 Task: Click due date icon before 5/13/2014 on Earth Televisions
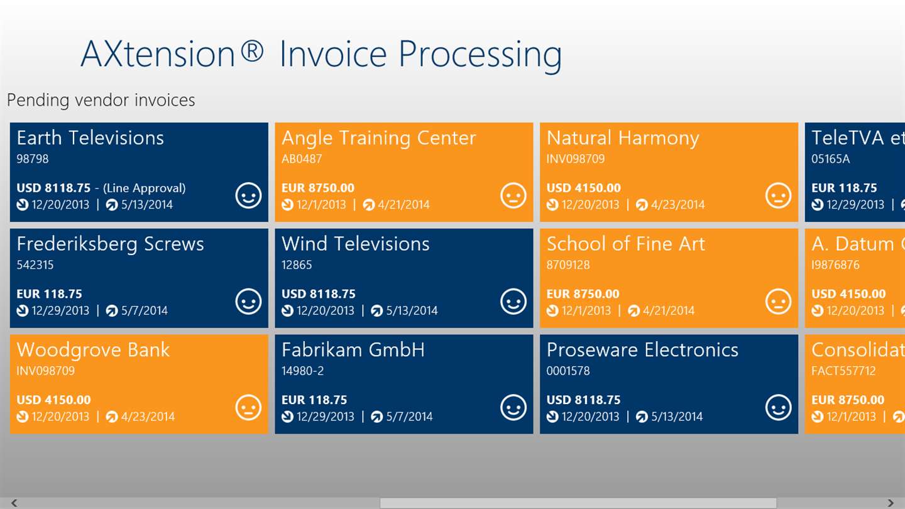pos(112,205)
